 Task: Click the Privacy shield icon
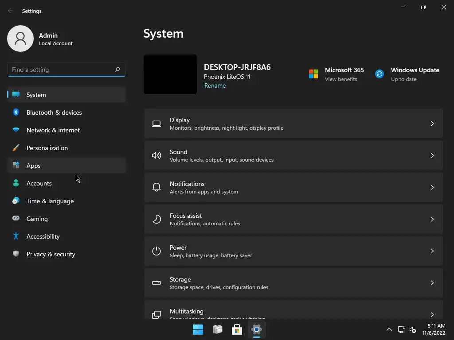point(16,254)
